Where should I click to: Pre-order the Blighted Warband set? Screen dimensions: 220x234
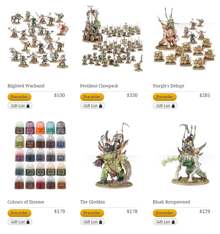19,97
